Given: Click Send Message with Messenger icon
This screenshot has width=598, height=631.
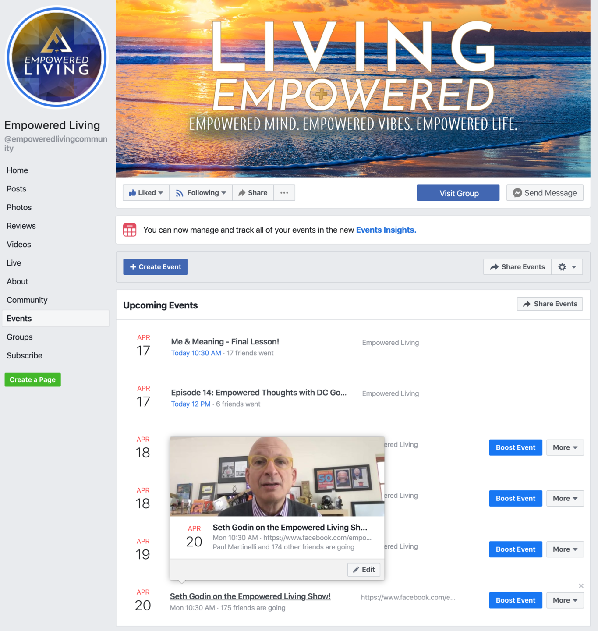Looking at the screenshot, I should (x=545, y=193).
